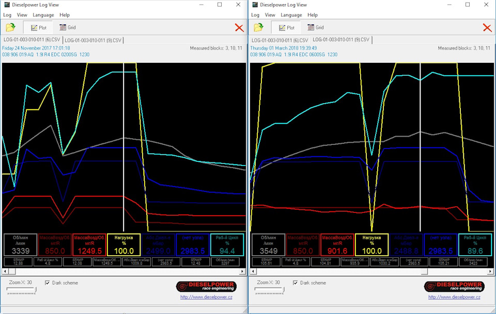Click red X close-log icon in right window
Image resolution: width=496 pixels, height=314 pixels.
(487, 28)
